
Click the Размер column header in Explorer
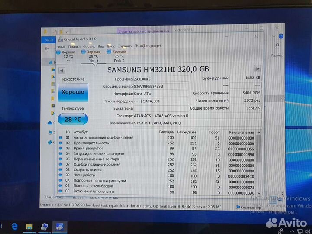point(277,55)
